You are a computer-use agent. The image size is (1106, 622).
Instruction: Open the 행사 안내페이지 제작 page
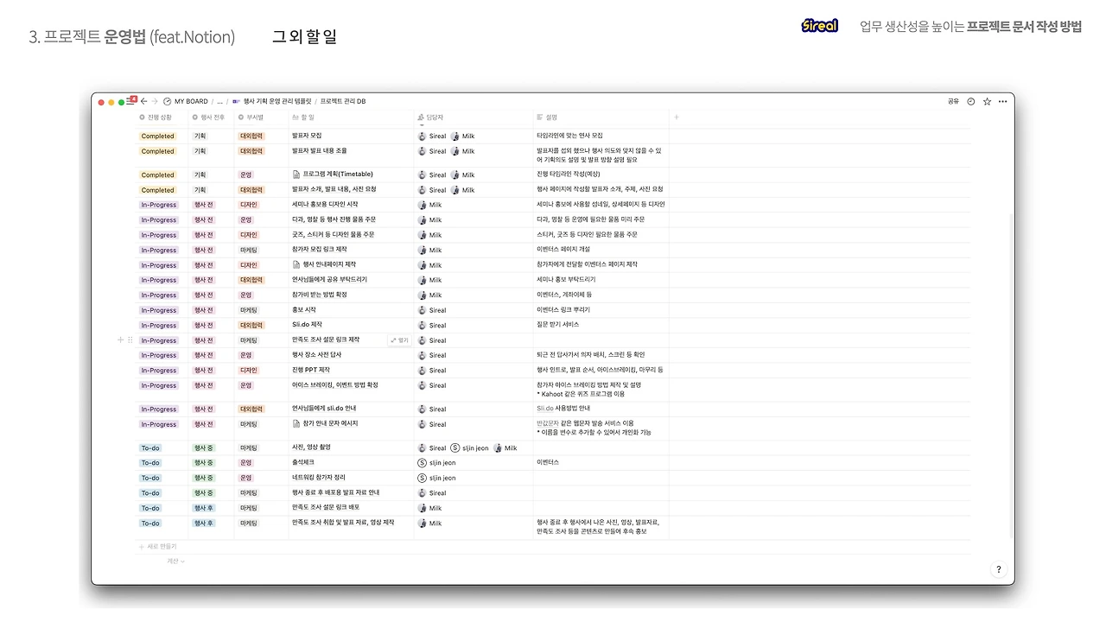point(329,264)
